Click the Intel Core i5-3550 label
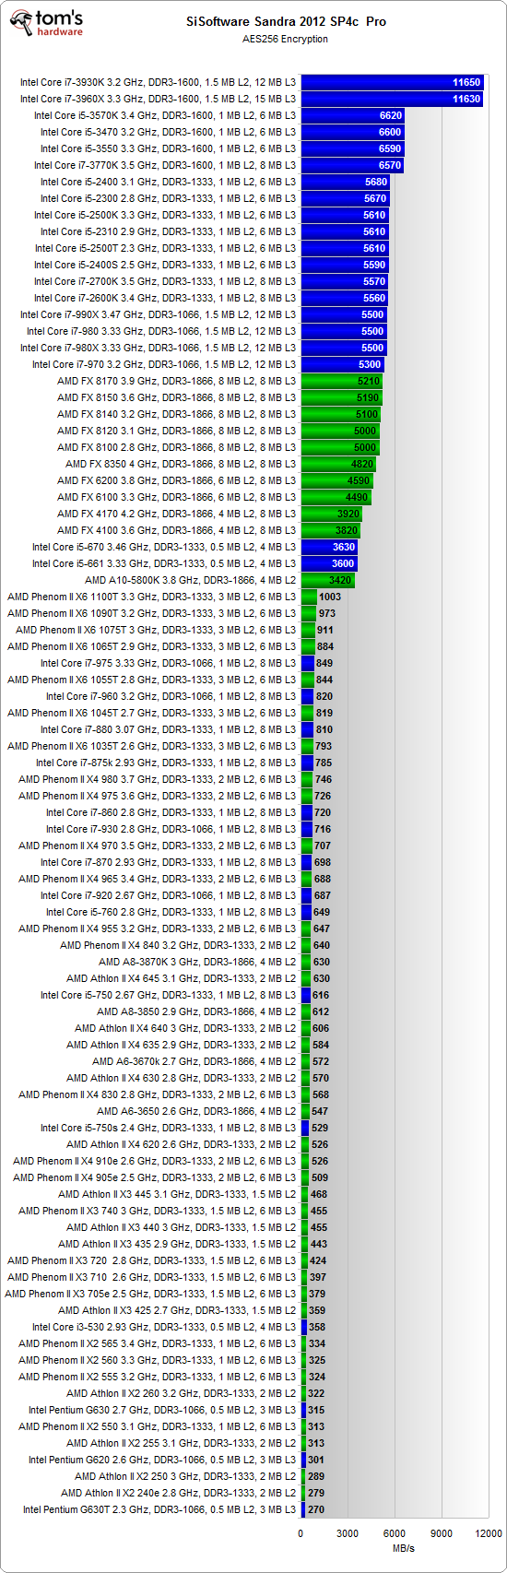Viewport: 507px width, 1573px height. click(168, 148)
